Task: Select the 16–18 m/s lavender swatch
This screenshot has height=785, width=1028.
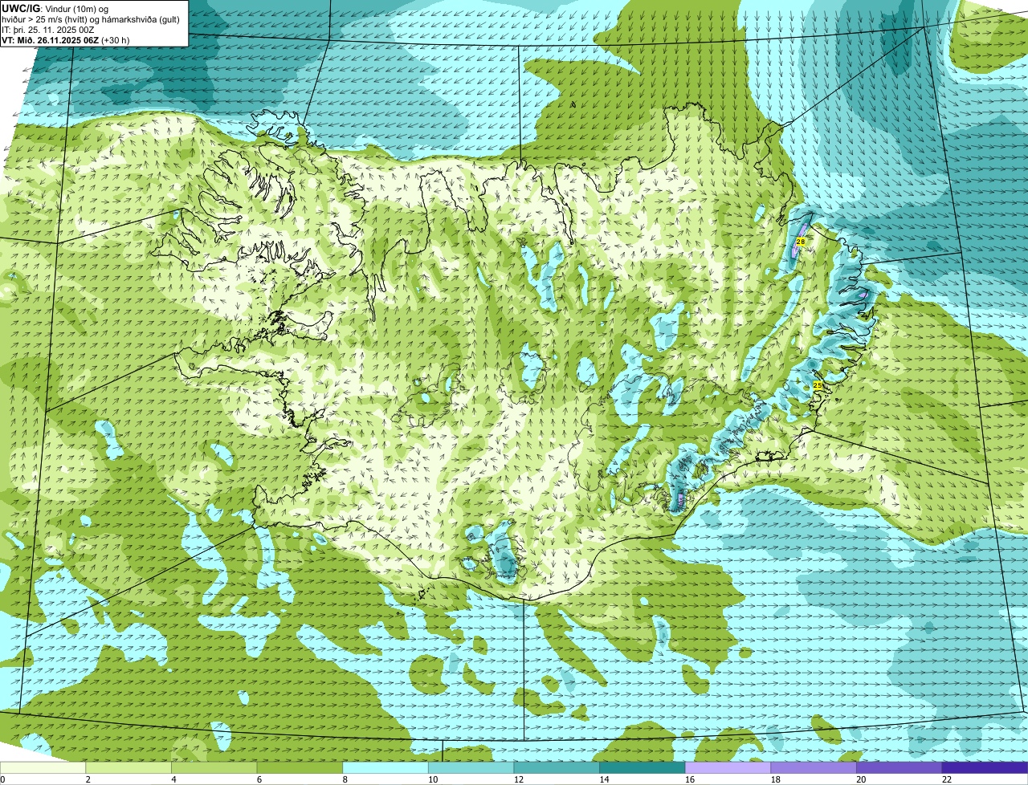Action: [x=728, y=767]
